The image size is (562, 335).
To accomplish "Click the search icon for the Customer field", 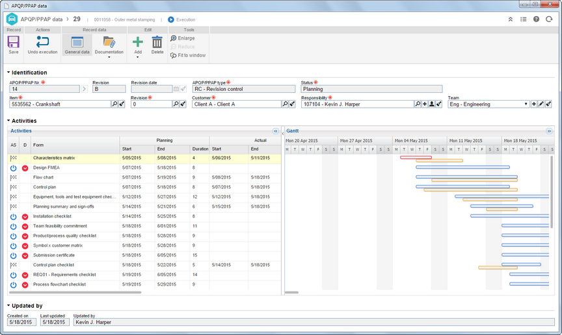I will coord(285,104).
